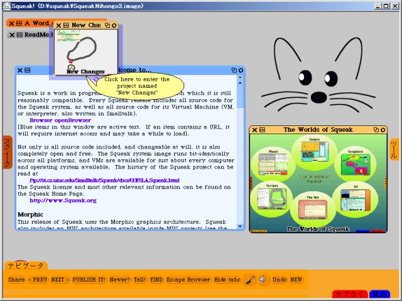Open menu icon of Welcome window
Viewport: 402px width, 301px height.
coord(28,70)
